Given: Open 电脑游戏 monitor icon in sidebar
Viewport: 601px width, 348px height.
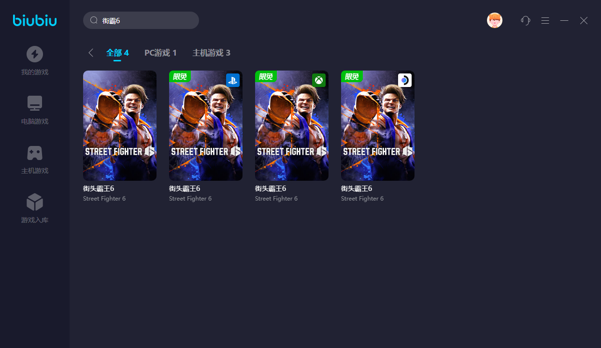Looking at the screenshot, I should pos(35,103).
